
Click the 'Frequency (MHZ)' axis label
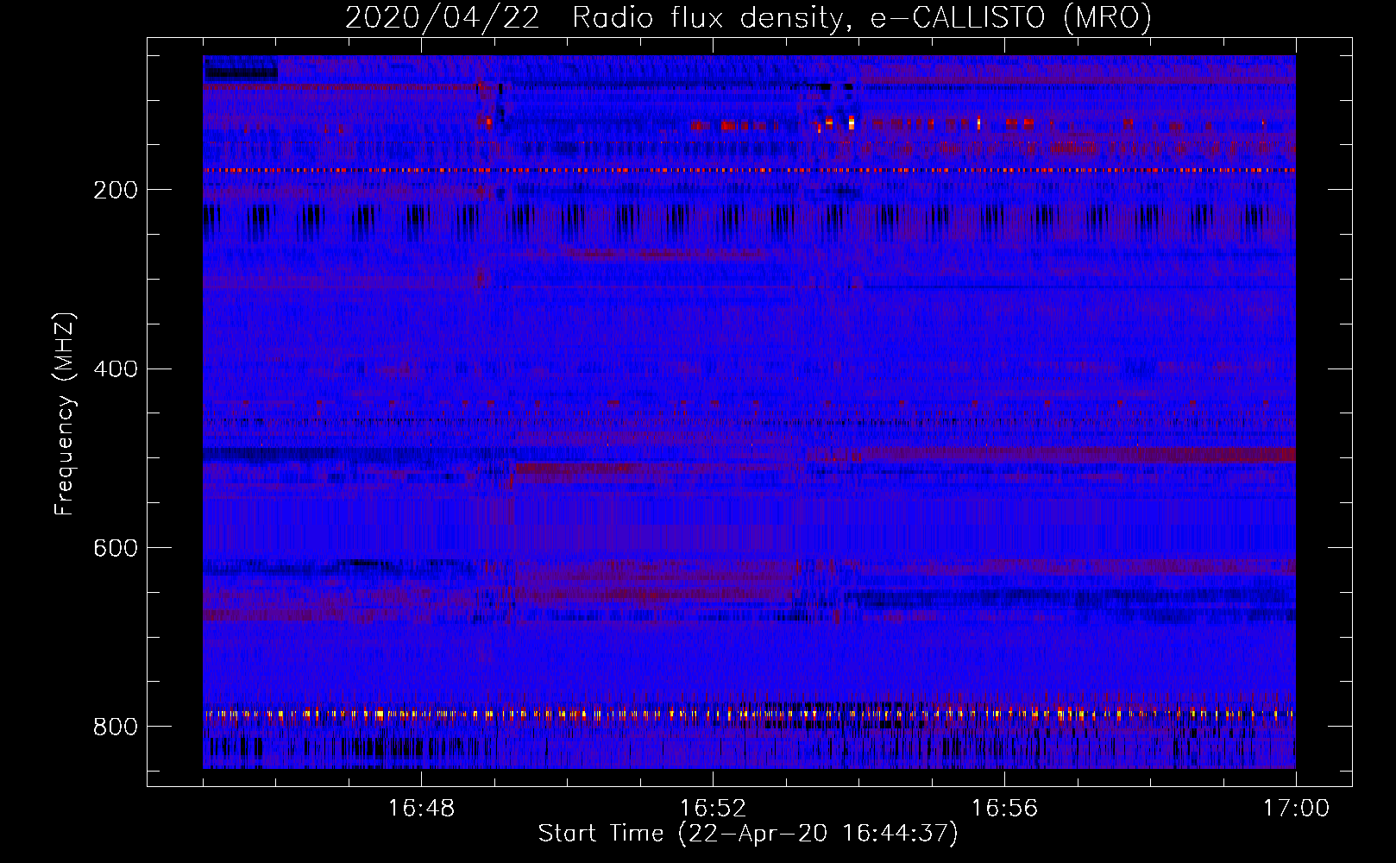[65, 413]
